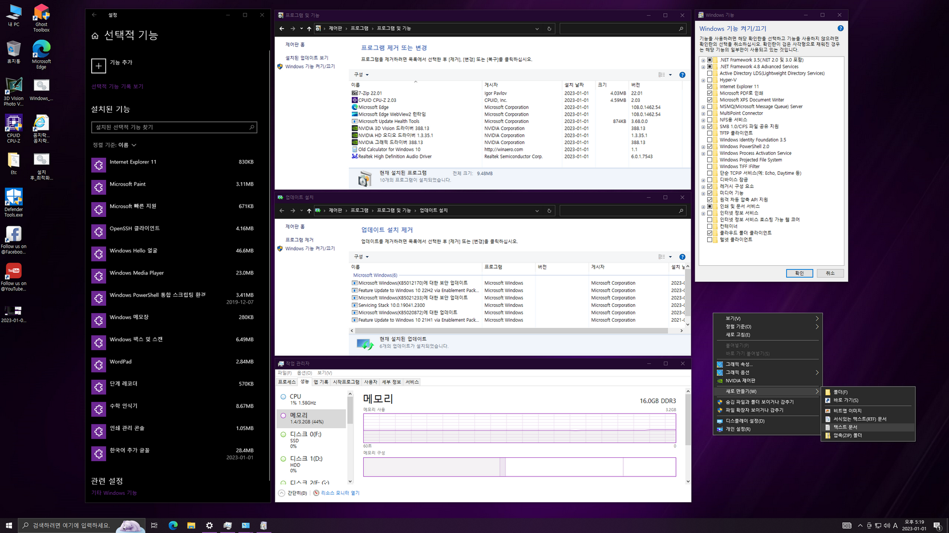Open the 옵션(O) menu in Task Manager
The image size is (949, 533).
click(x=305, y=373)
